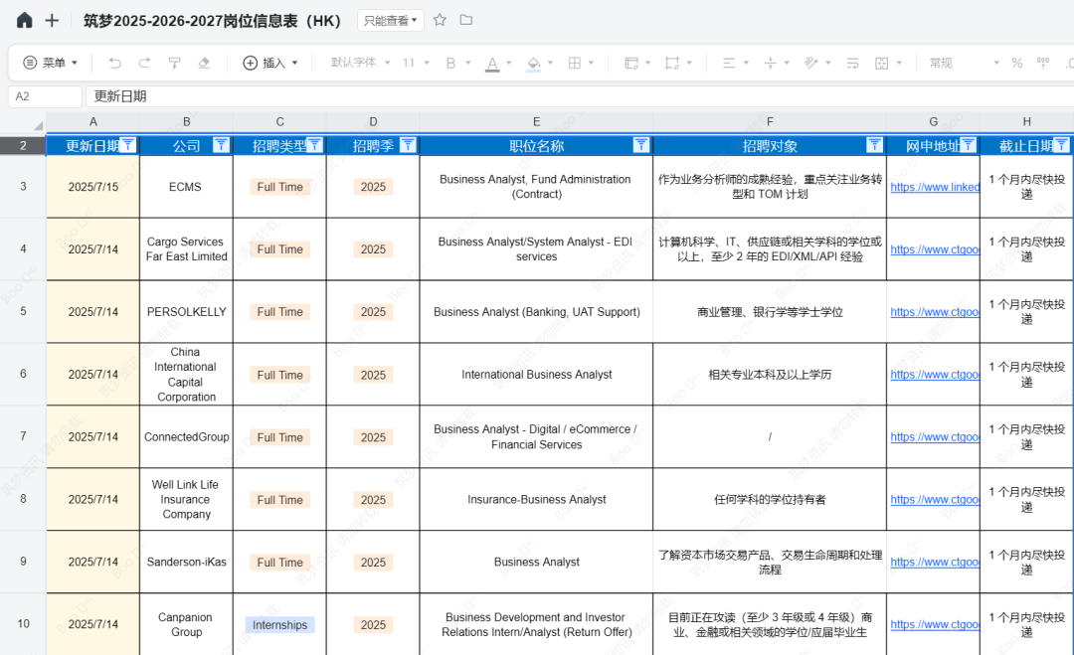Expand the borders options arrow

tap(591, 63)
